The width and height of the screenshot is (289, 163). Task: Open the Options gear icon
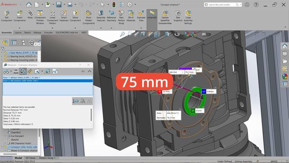coord(130,5)
